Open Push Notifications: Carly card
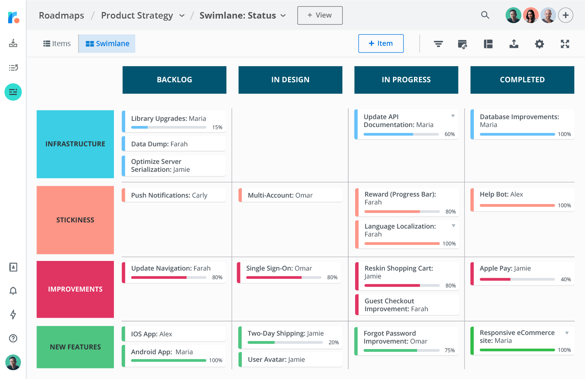 click(174, 195)
